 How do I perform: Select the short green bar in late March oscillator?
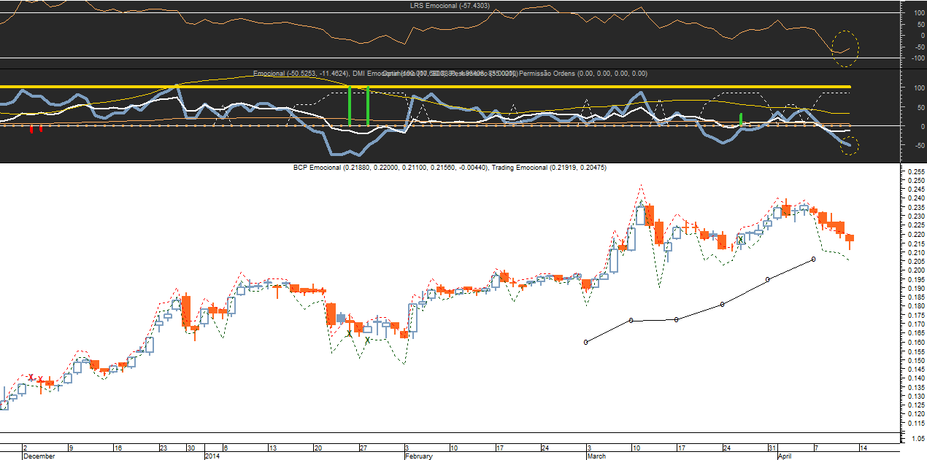[x=741, y=120]
